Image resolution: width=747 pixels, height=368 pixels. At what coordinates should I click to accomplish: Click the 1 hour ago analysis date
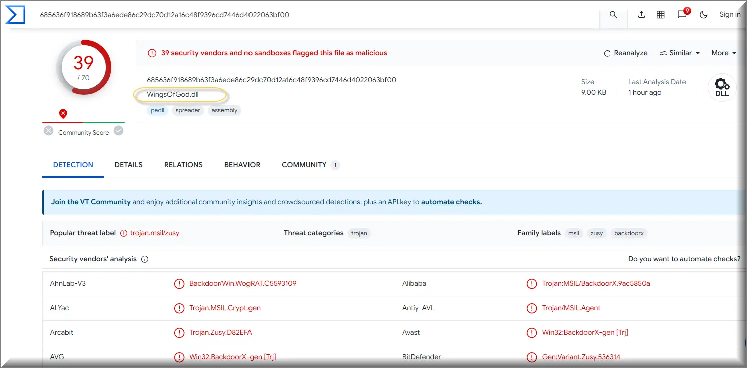(645, 92)
